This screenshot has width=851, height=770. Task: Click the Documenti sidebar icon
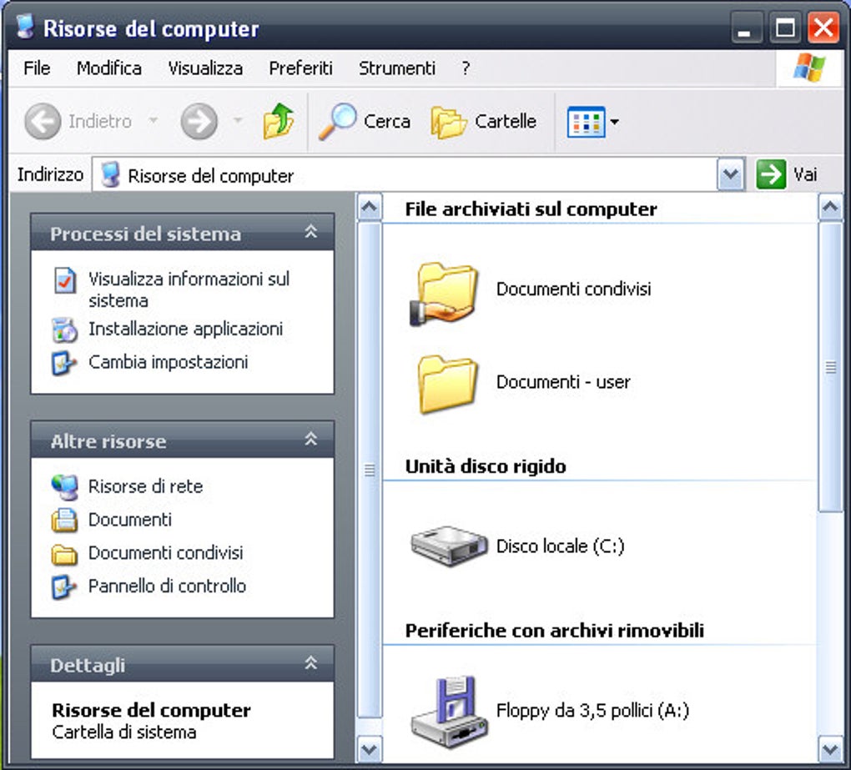pyautogui.click(x=64, y=520)
